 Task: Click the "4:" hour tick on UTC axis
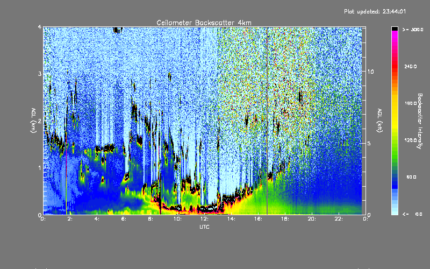point(97,219)
